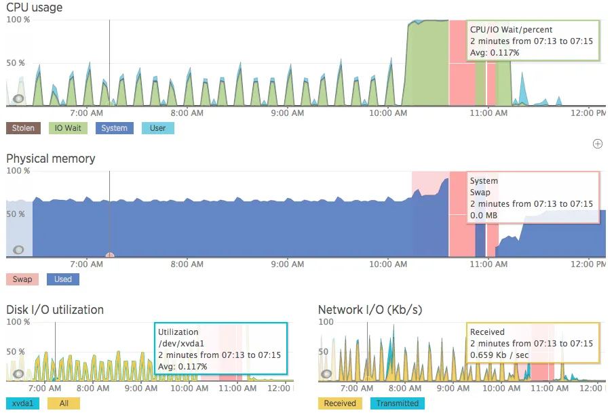Click the /dev/xvda1 Utilization tooltip
The width and height of the screenshot is (614, 419).
221,348
